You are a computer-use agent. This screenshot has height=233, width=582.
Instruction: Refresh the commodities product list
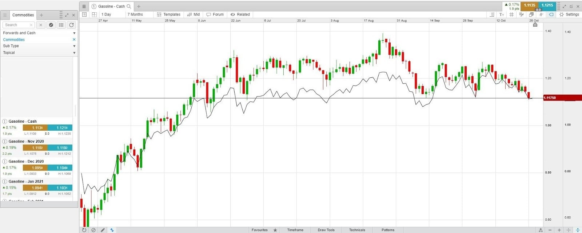point(71,25)
